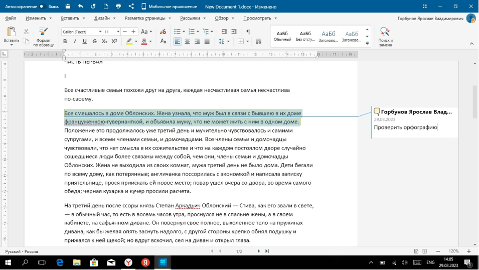Viewport: 479px width, 270px height.
Task: Align text right
Action: (x=197, y=41)
